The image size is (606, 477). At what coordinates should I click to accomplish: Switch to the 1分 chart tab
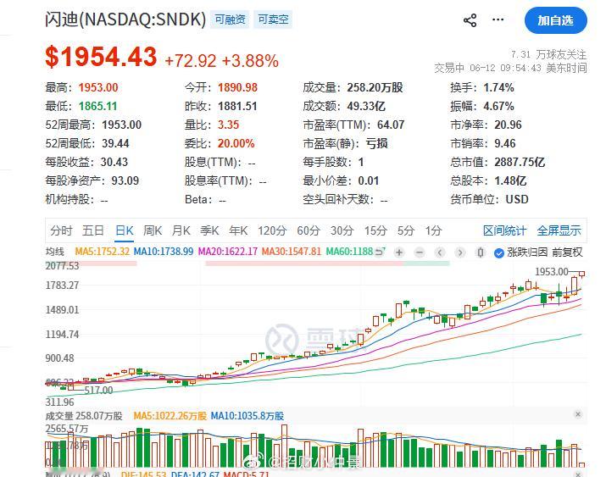434,230
